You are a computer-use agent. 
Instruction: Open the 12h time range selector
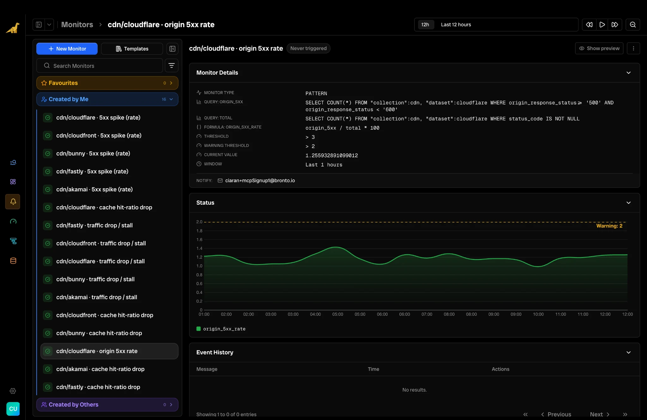tap(425, 25)
